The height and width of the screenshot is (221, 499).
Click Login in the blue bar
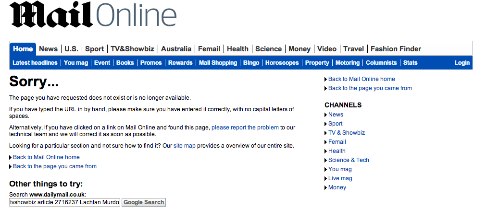[x=462, y=62]
